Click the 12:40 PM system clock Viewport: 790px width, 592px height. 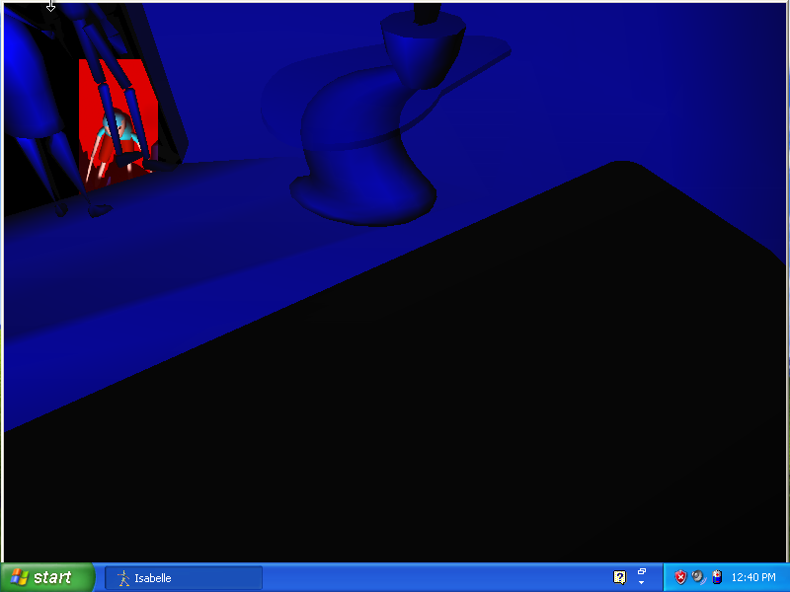coord(752,577)
